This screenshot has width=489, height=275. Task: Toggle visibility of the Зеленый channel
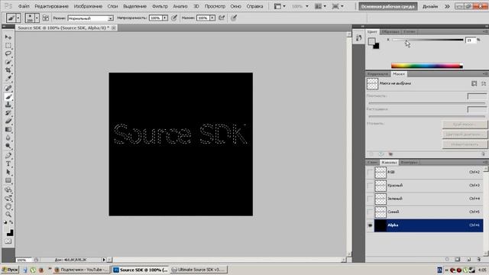pos(370,199)
